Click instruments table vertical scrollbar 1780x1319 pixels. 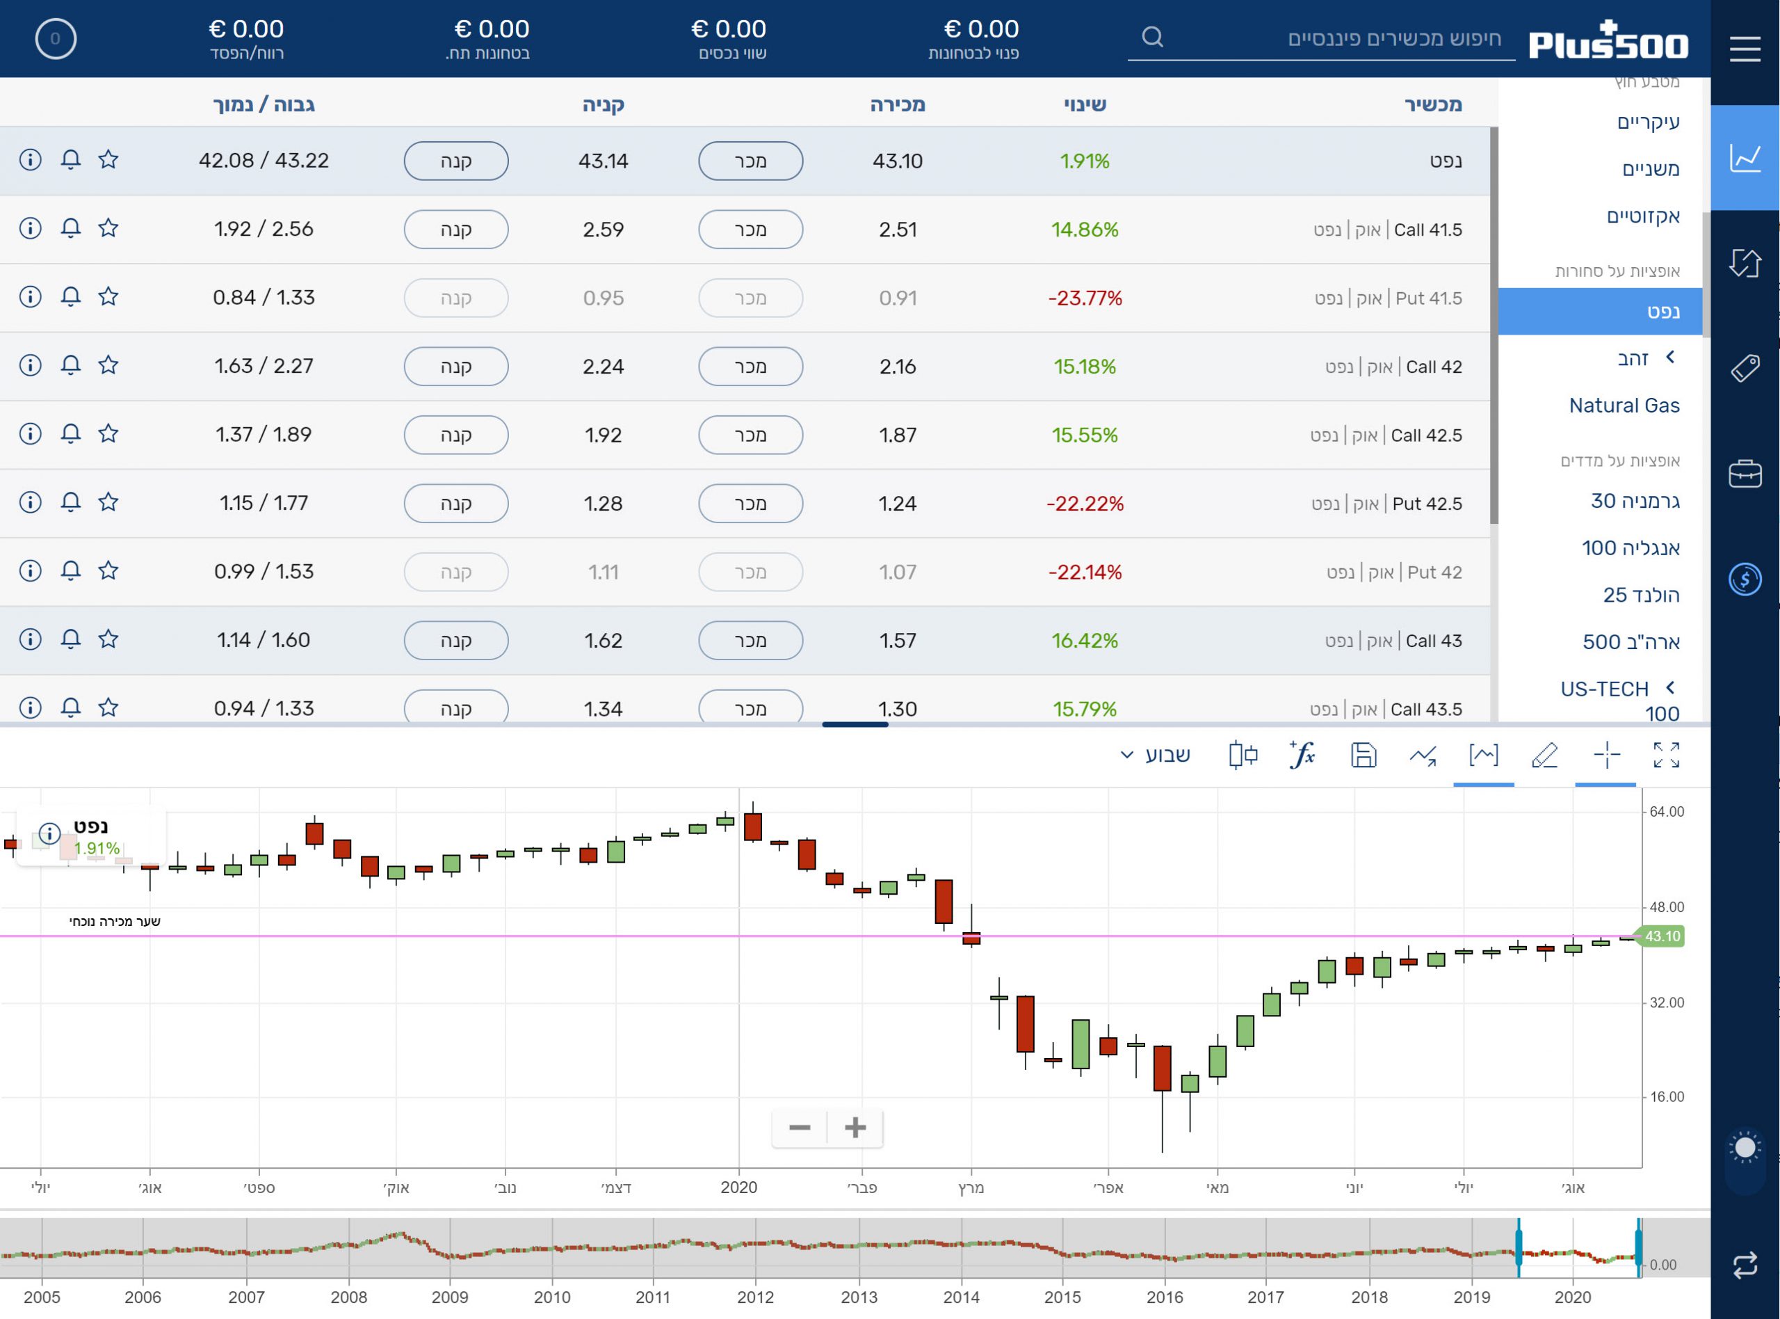(x=1494, y=325)
